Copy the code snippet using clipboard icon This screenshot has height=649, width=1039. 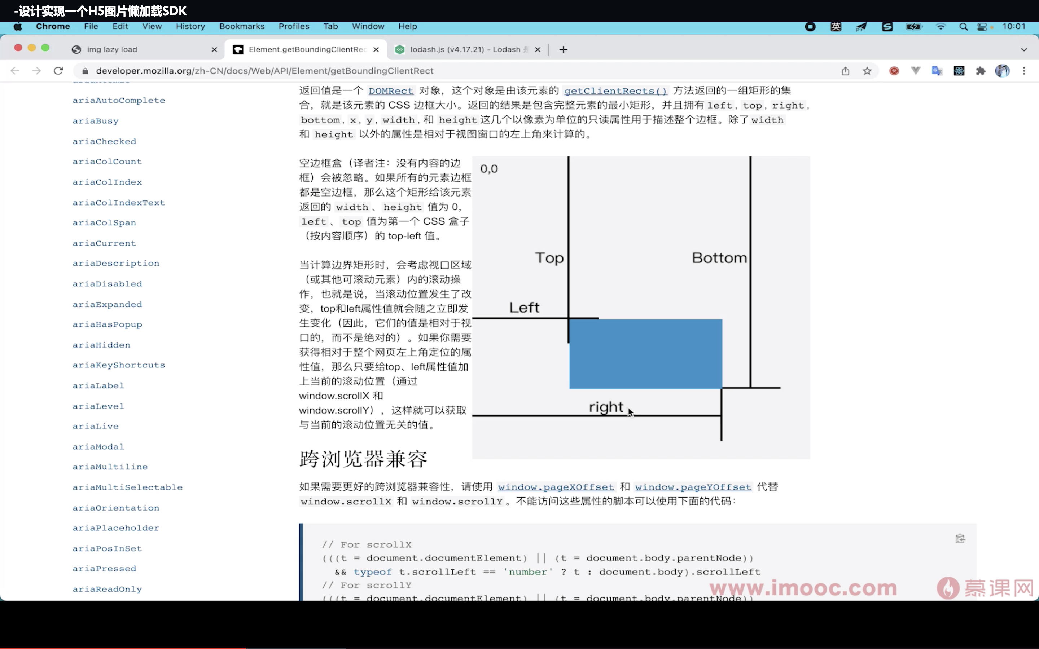(961, 538)
